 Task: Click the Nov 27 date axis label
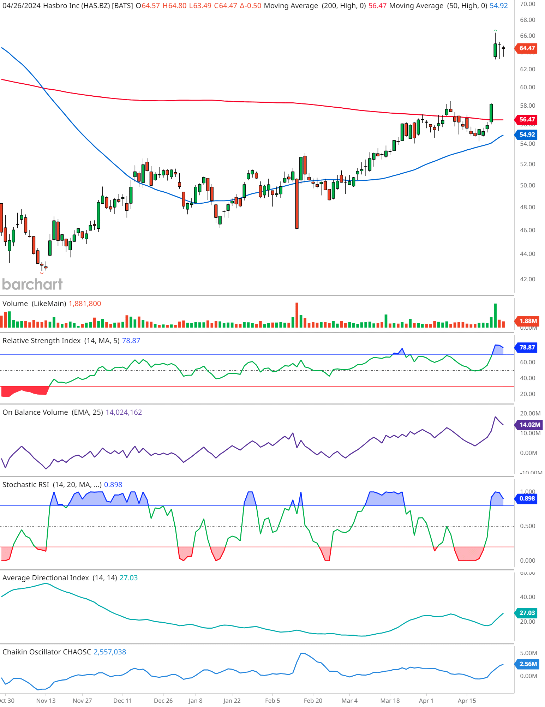[x=82, y=701]
